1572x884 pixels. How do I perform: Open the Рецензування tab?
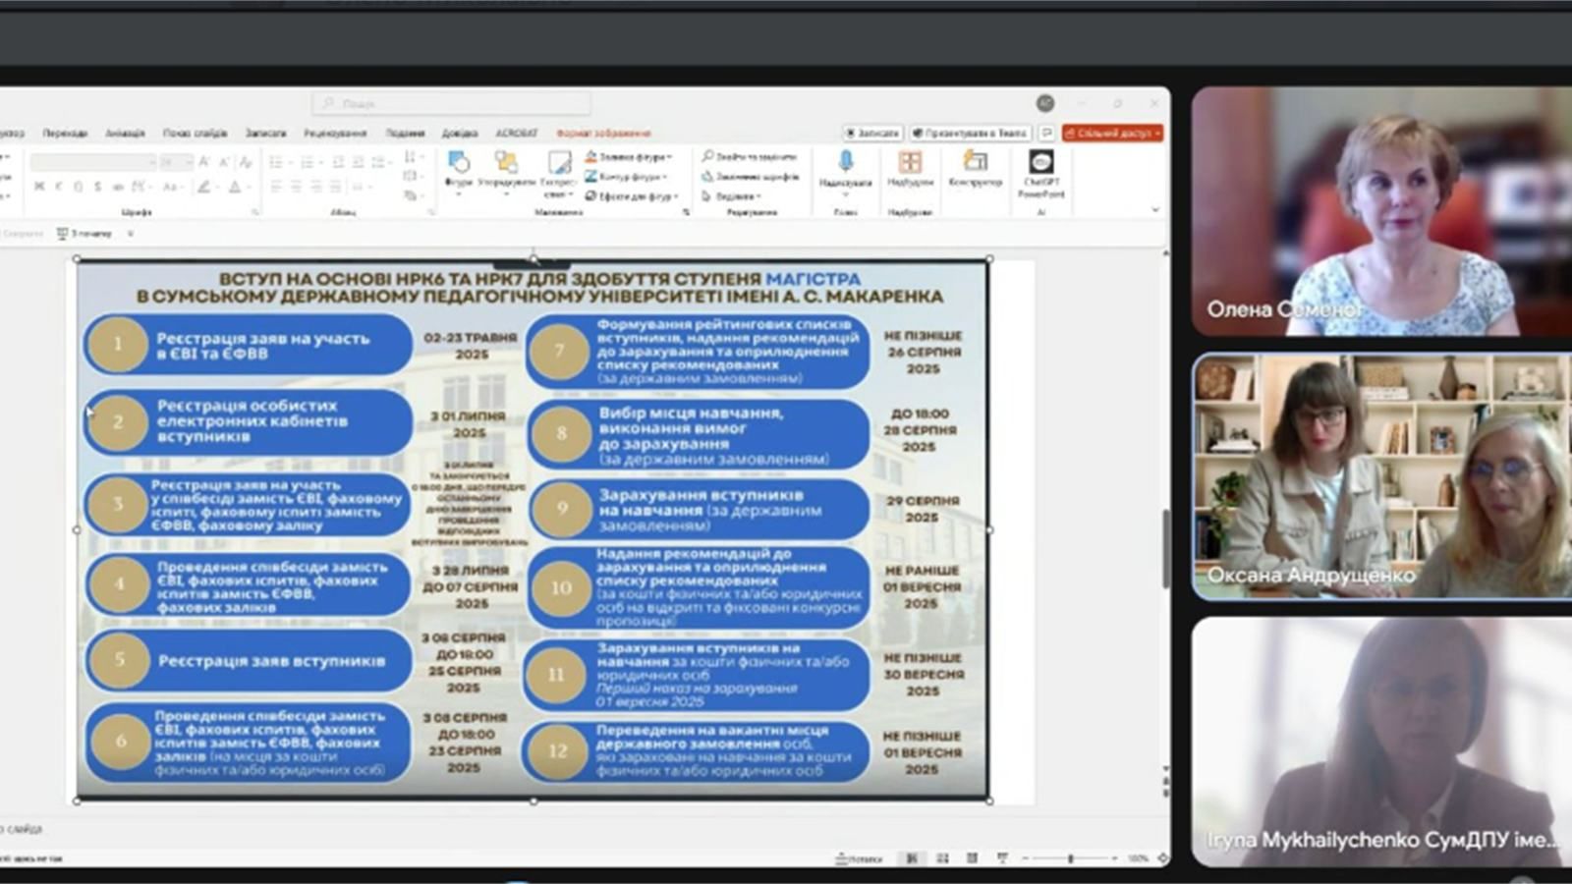(x=335, y=133)
